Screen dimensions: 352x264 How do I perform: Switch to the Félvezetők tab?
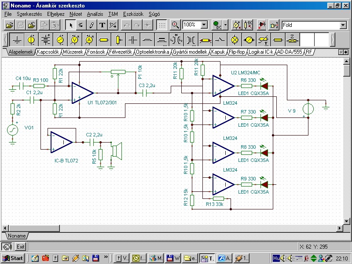click(121, 52)
